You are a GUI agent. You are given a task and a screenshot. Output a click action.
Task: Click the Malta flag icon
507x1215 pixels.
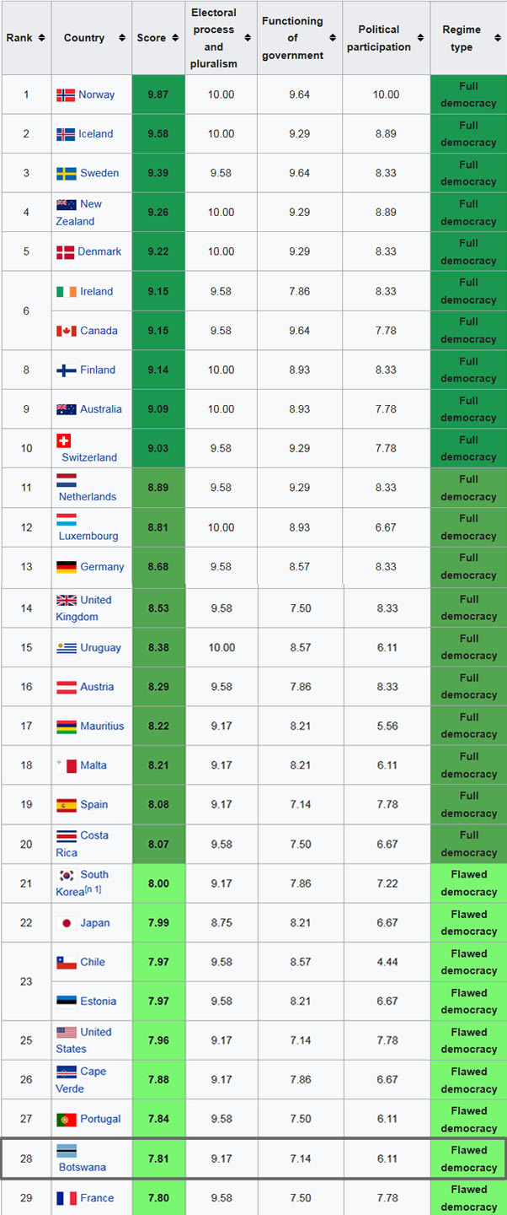67,765
